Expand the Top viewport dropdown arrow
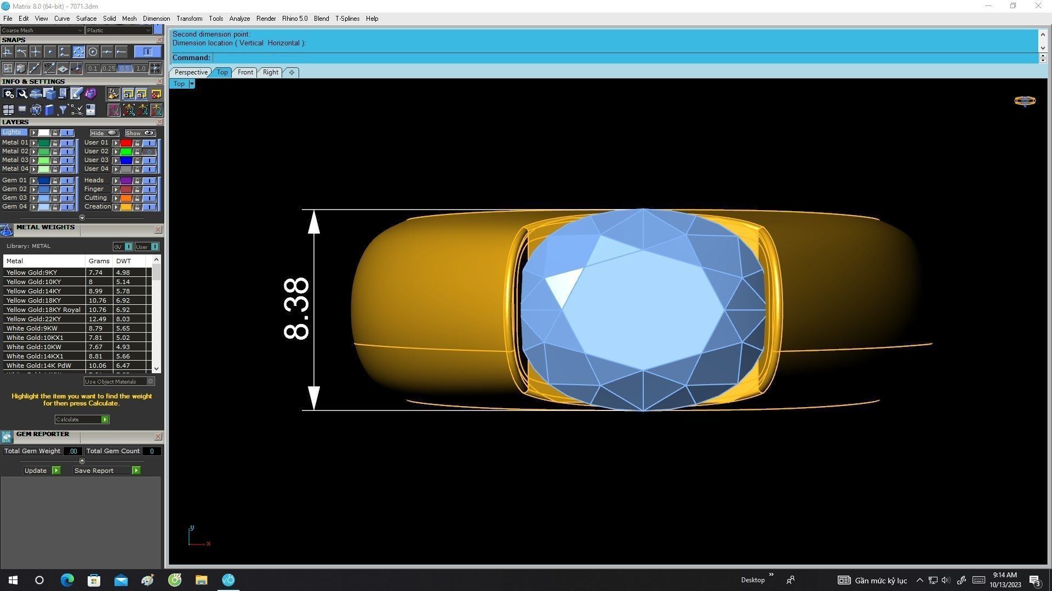 [x=192, y=84]
